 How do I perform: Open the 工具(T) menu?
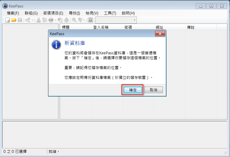click(x=110, y=13)
